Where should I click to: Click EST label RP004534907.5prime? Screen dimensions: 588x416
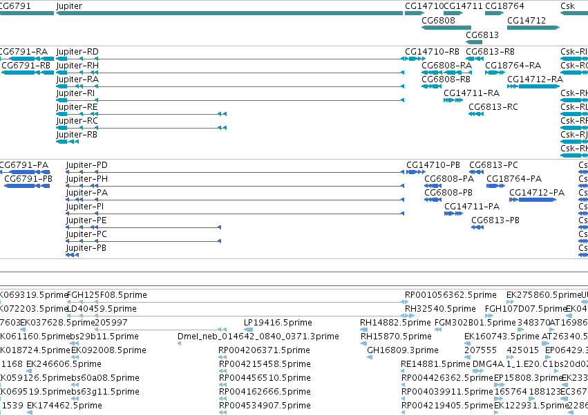tap(265, 406)
